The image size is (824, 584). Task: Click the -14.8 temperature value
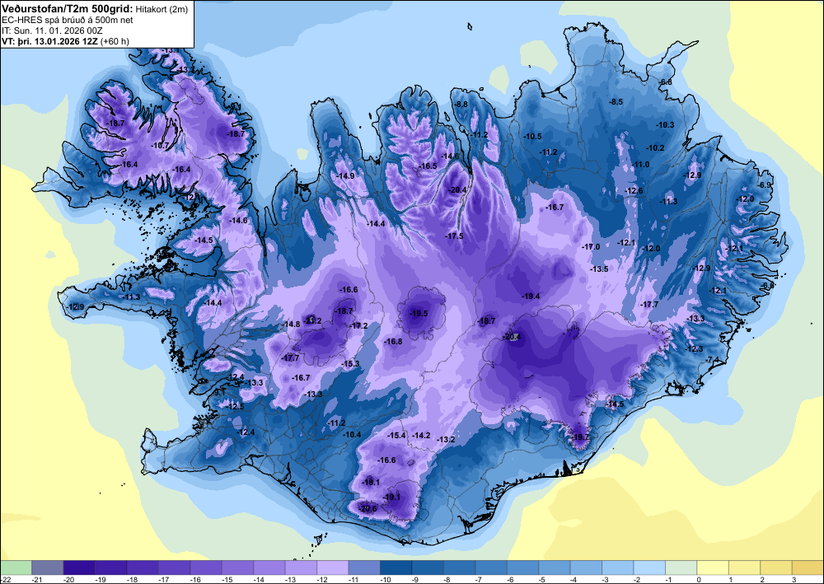coord(291,324)
